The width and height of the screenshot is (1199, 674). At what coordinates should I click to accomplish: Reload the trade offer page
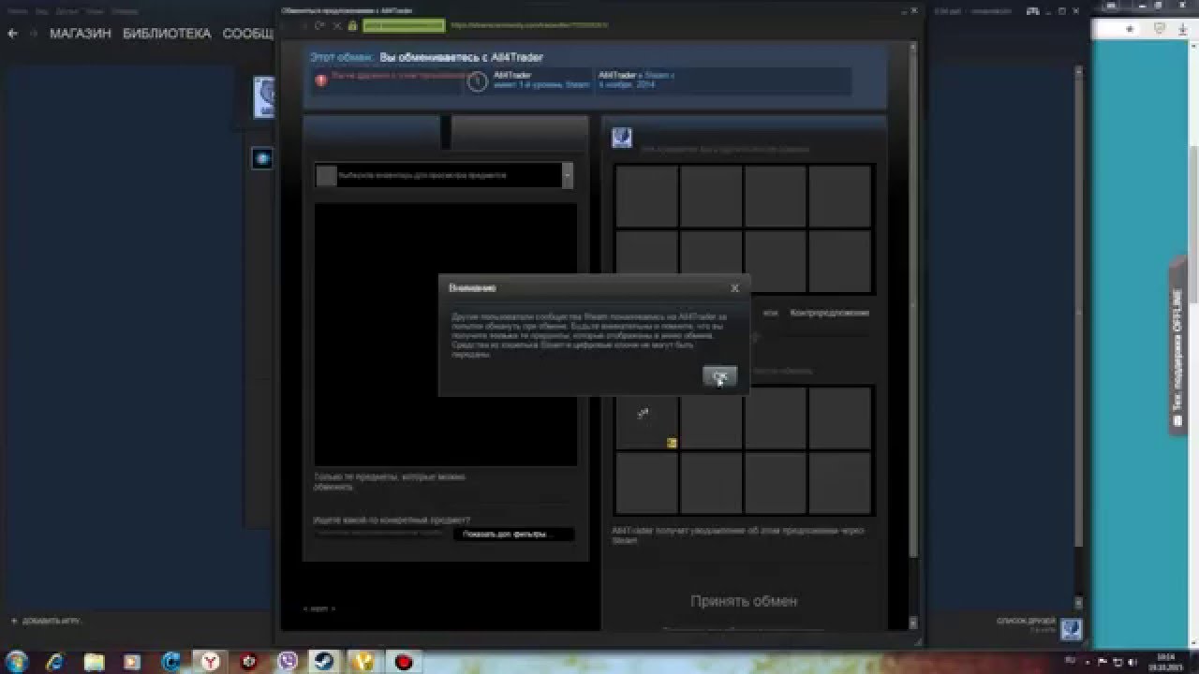[320, 25]
